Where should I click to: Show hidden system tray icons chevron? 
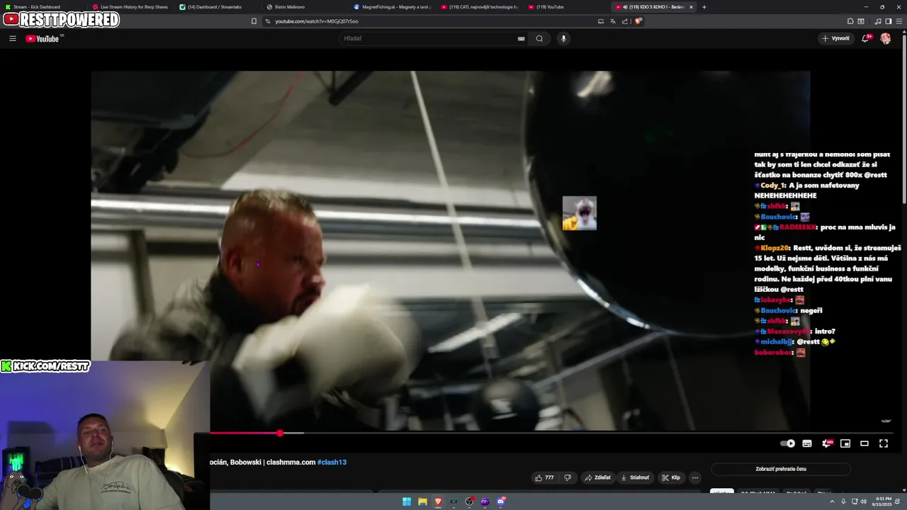(x=833, y=501)
